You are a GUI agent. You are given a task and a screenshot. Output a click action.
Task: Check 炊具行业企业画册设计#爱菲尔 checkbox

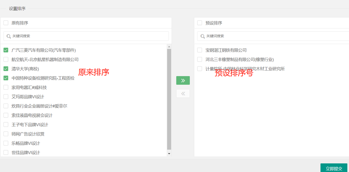point(6,106)
